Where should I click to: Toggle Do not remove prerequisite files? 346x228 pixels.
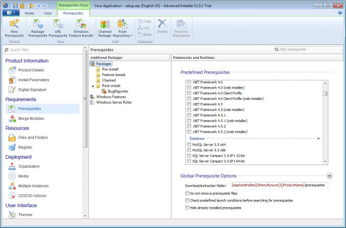pyautogui.click(x=187, y=193)
